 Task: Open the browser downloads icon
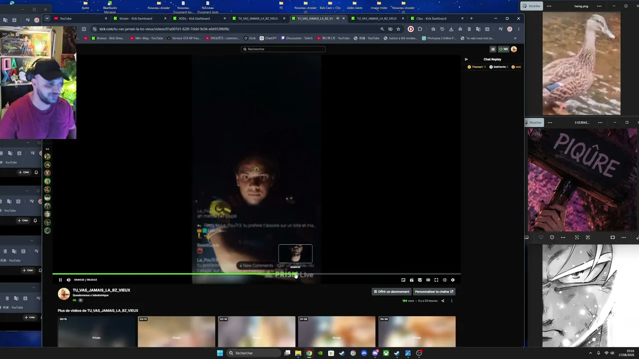tap(451, 29)
